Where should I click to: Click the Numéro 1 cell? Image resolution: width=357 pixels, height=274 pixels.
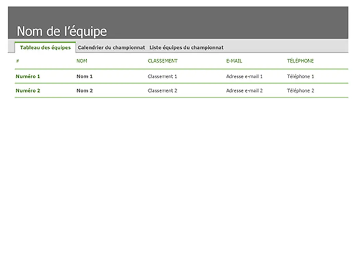coord(27,76)
